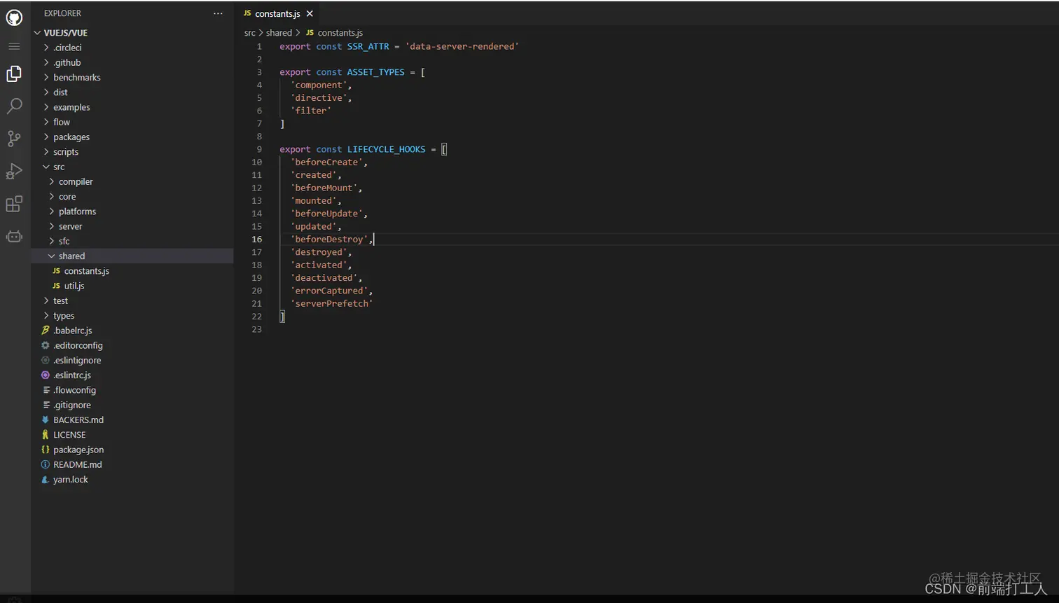Image resolution: width=1059 pixels, height=603 pixels.
Task: Click the 'errorCaptured' string in code
Action: [x=329, y=291]
